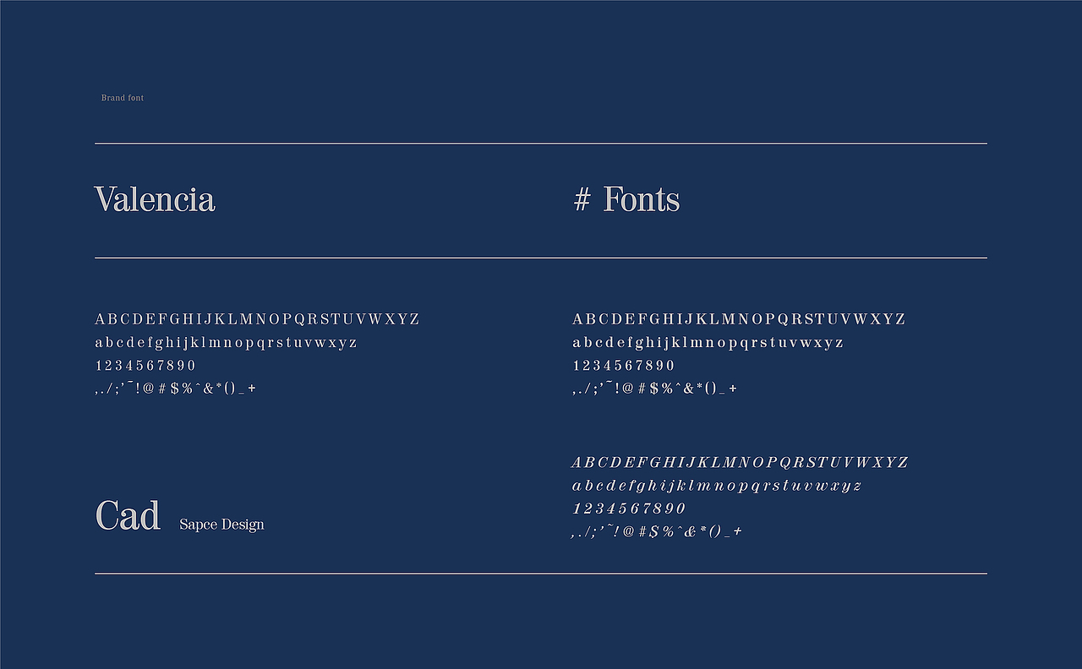The image size is (1082, 669).
Task: Select the uppercase alphabet row under Valencia
Action: tap(257, 319)
